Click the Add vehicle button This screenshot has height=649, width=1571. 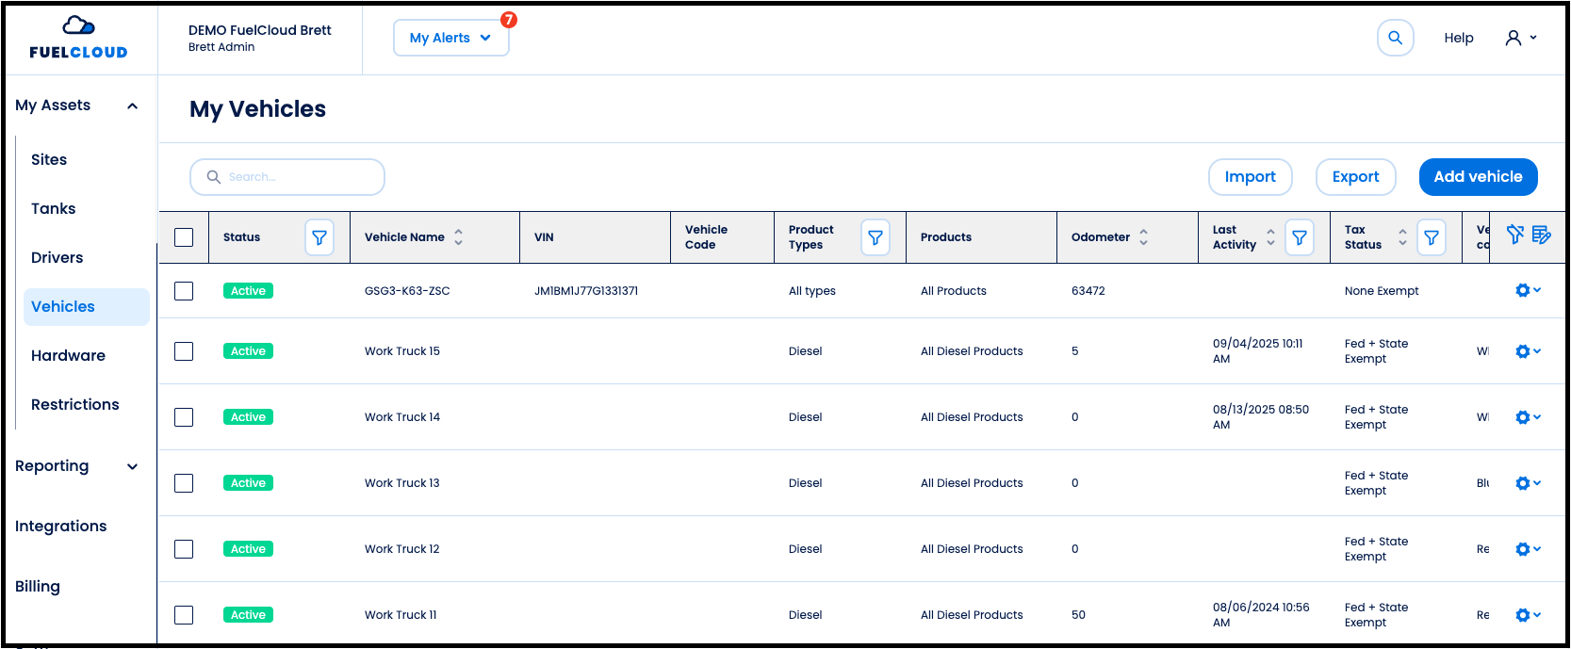pos(1478,177)
